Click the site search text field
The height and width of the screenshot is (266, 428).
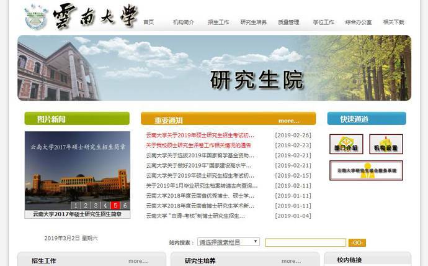pos(305,242)
